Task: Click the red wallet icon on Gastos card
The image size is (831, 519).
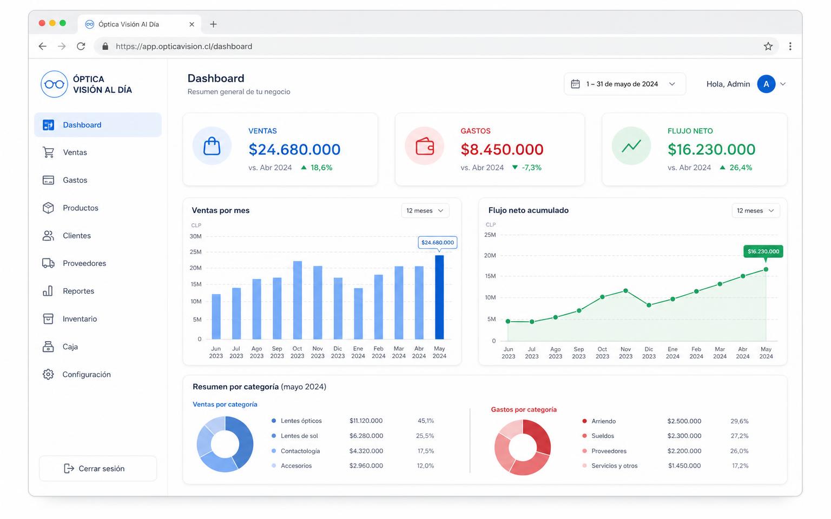Action: click(x=425, y=146)
